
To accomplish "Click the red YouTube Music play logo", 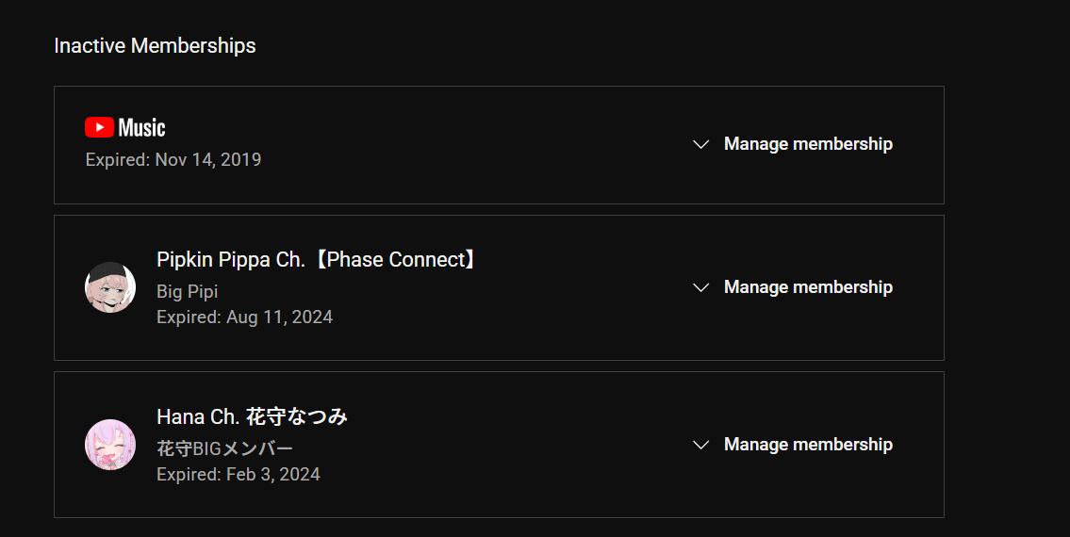I will click(x=100, y=127).
